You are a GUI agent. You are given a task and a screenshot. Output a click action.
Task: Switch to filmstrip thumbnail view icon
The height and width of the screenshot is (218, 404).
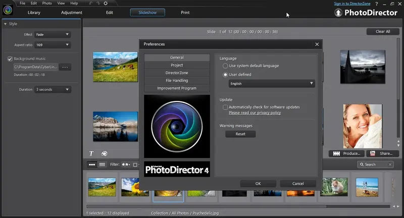92,165
